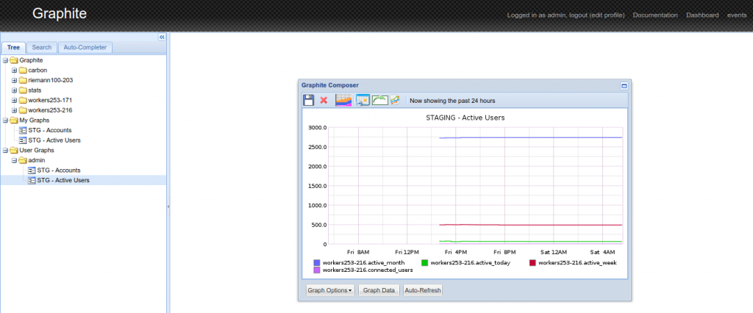
Task: Switch to the Search tab
Action: tap(42, 48)
